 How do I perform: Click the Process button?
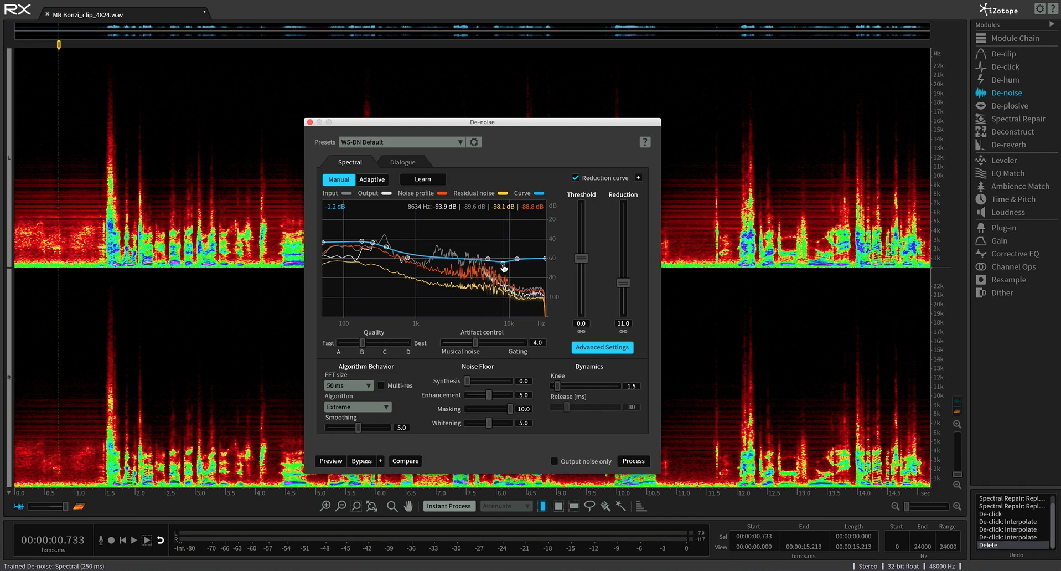pos(633,461)
